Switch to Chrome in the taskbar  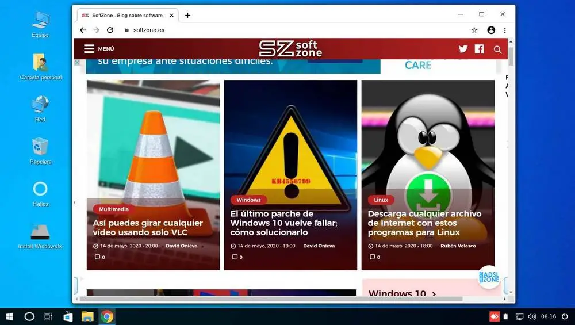pos(107,316)
